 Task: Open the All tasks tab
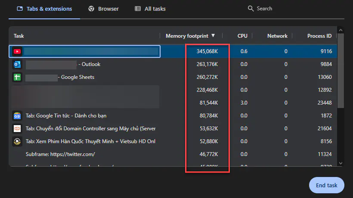(150, 9)
